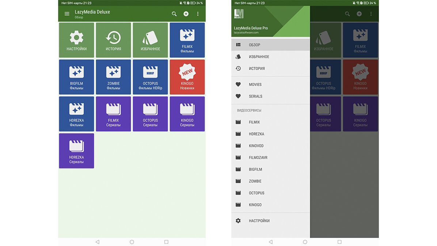This screenshot has height=246, width=437.
Task: Open the BIGFILM Фильмы tile
Action: pyautogui.click(x=76, y=77)
